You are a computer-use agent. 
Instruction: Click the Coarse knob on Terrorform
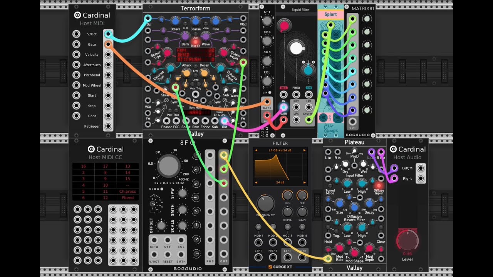tap(196, 21)
